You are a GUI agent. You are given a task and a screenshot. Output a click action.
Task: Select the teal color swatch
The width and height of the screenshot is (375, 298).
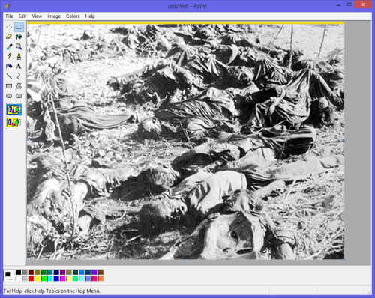click(50, 272)
